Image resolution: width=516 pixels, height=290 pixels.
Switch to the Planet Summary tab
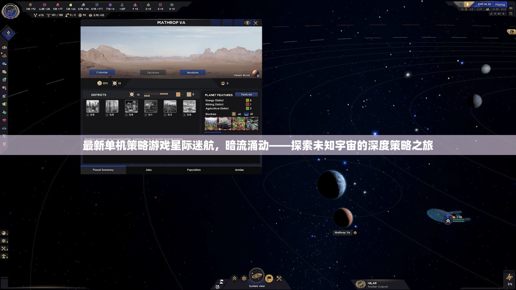coord(103,170)
